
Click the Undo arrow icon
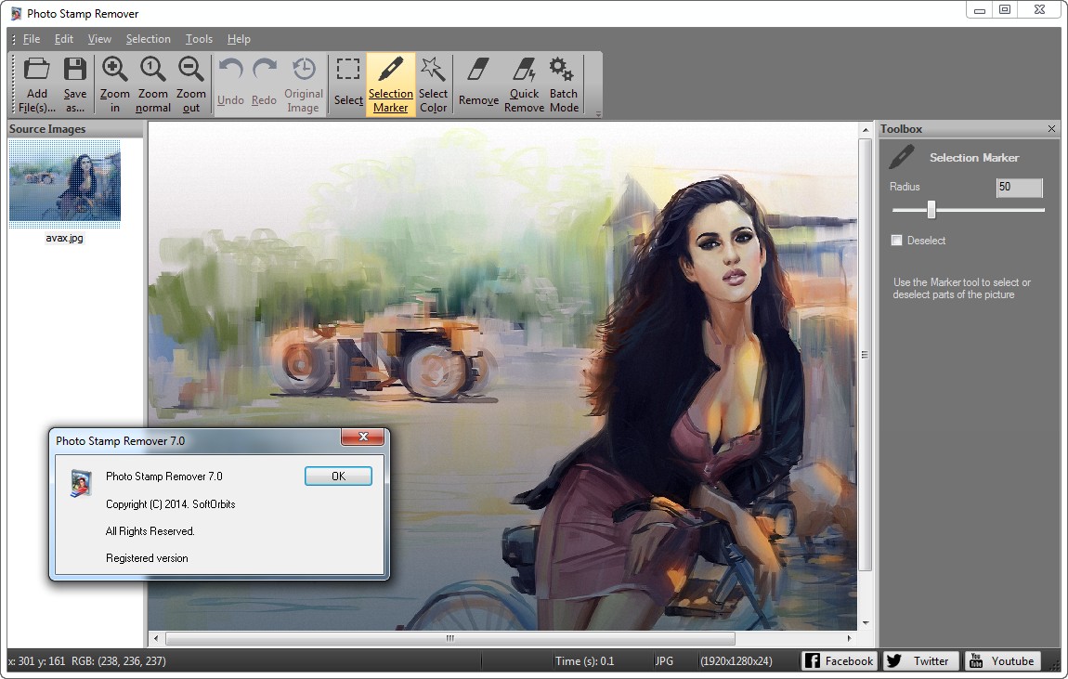(230, 69)
